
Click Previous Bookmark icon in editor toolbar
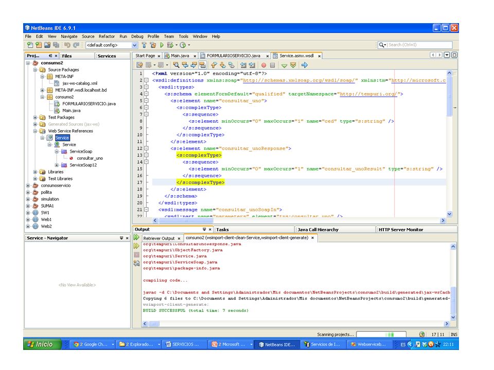(x=214, y=65)
